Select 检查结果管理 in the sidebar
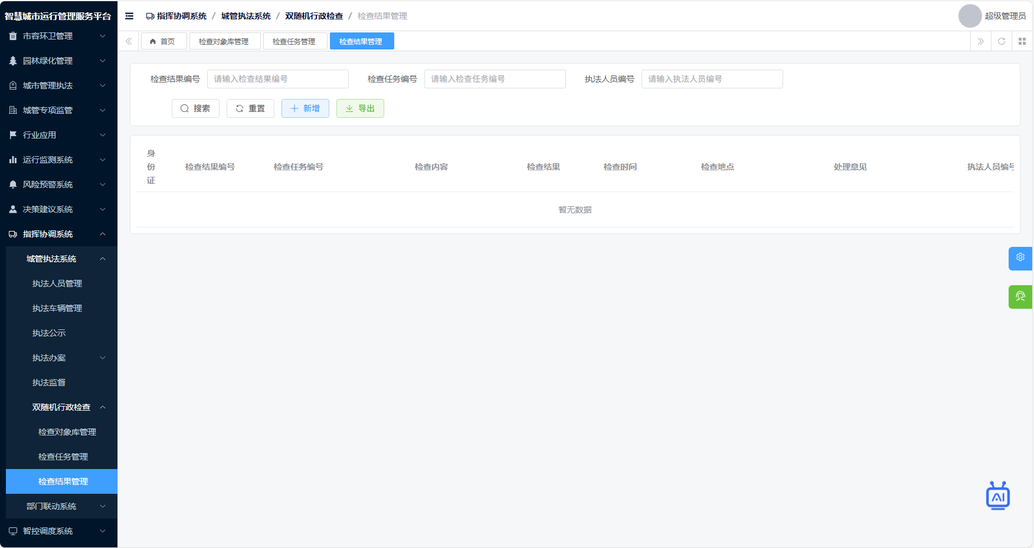Screen dimensions: 1034x548 (x=61, y=481)
